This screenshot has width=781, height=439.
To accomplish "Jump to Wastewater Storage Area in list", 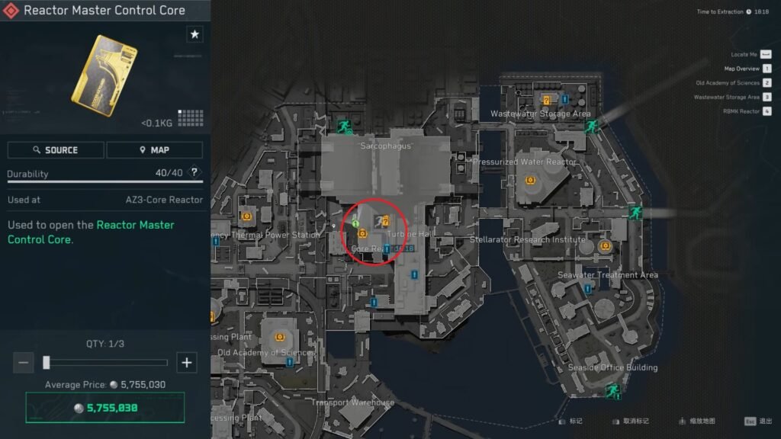I will click(732, 97).
